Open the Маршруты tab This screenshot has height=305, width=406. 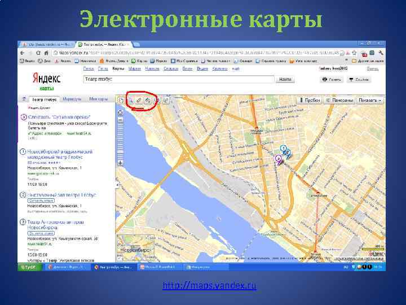point(72,99)
